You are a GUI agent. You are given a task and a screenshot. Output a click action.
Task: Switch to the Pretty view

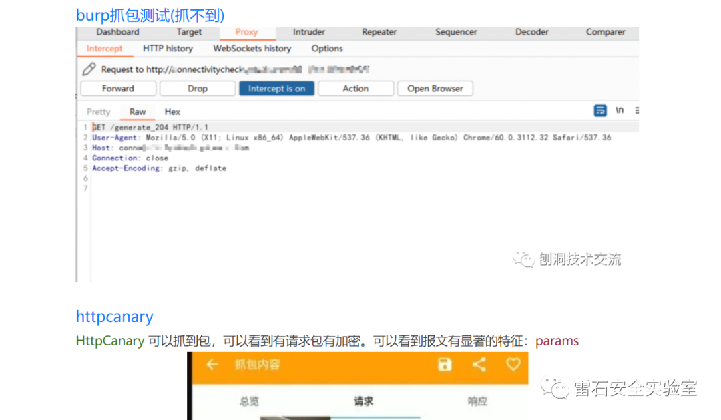point(98,112)
